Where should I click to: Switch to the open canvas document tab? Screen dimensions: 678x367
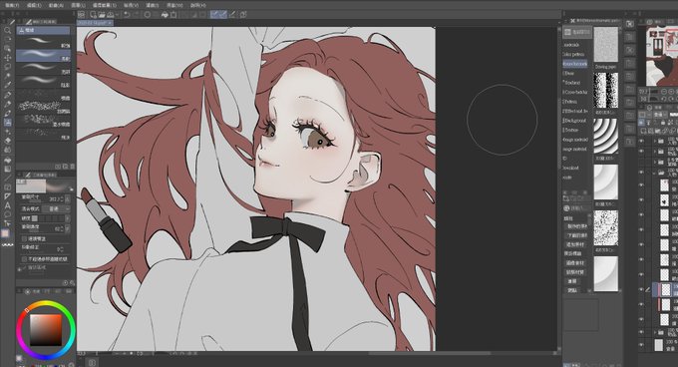pyautogui.click(x=95, y=23)
